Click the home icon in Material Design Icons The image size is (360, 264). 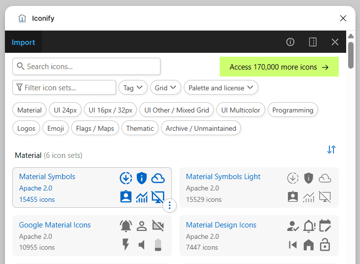[309, 245]
